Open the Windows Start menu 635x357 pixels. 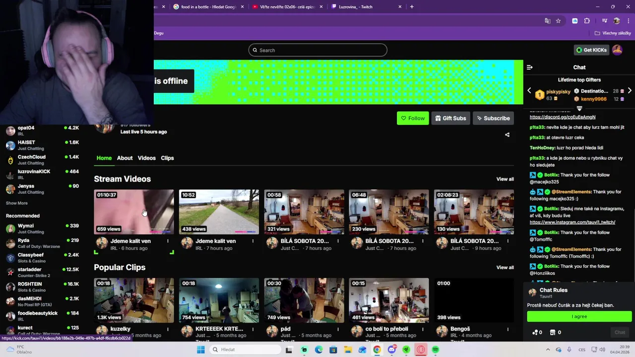click(x=200, y=350)
